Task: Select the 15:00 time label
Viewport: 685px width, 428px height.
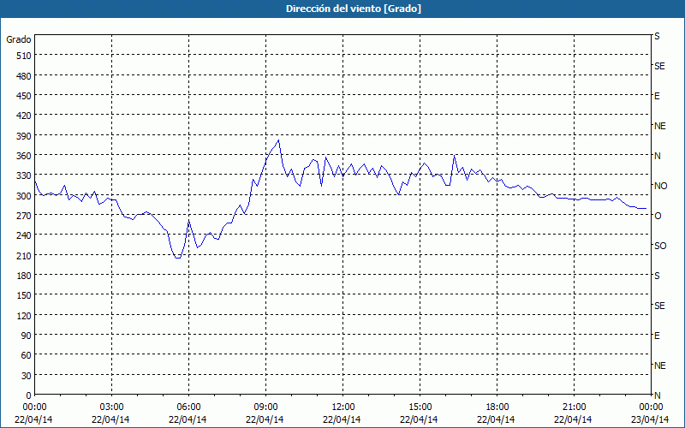Action: pos(420,407)
